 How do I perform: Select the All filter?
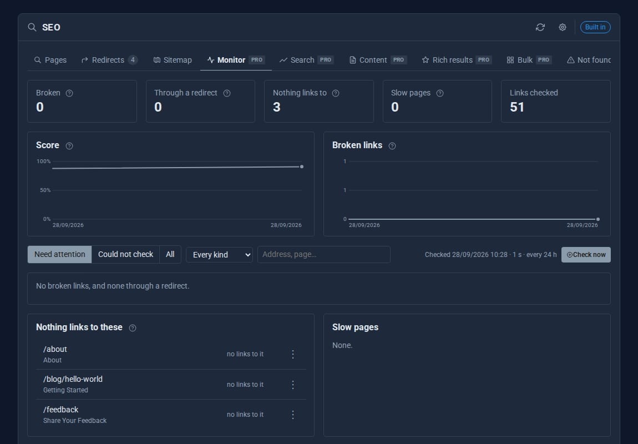click(170, 254)
